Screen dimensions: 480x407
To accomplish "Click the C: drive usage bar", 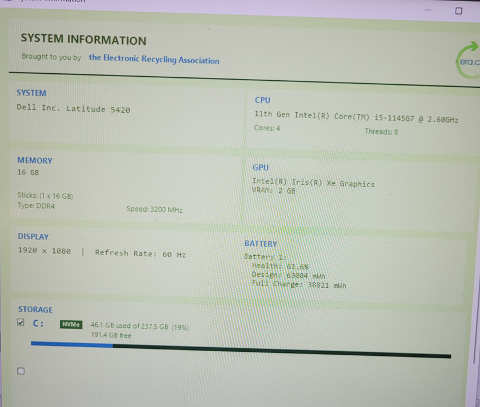I will pyautogui.click(x=241, y=349).
